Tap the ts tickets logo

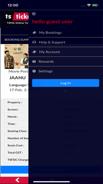[16, 17]
